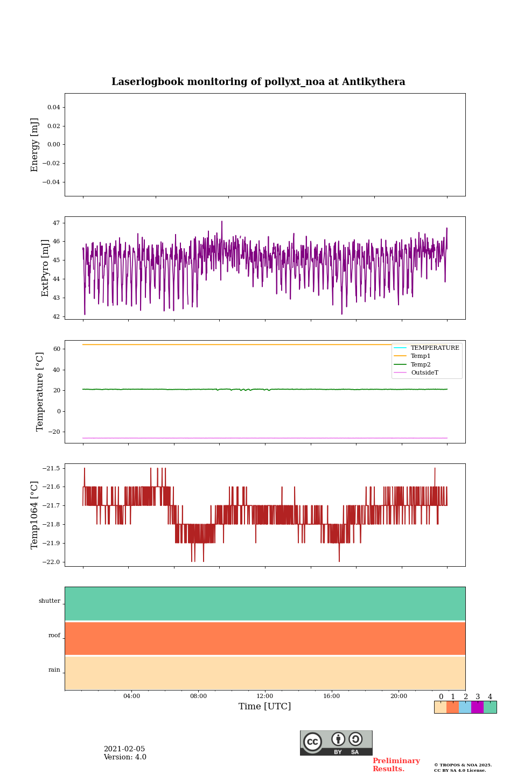Viewport: 517px width, 775px height.
Task: Click the beige rain status bar
Action: tap(265, 673)
